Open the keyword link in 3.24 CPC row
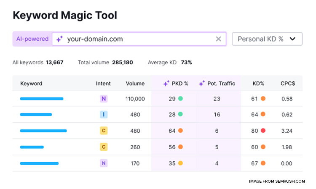This screenshot has height=189, width=316. pyautogui.click(x=43, y=131)
